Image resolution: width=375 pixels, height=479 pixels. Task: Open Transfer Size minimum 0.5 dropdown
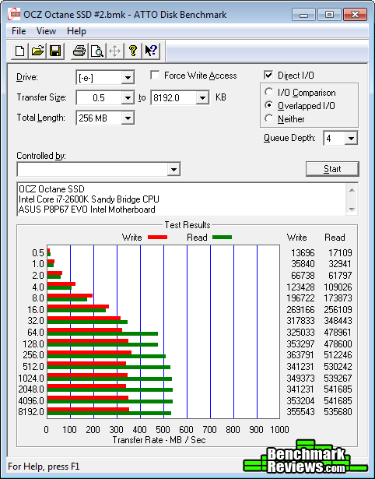[128, 98]
